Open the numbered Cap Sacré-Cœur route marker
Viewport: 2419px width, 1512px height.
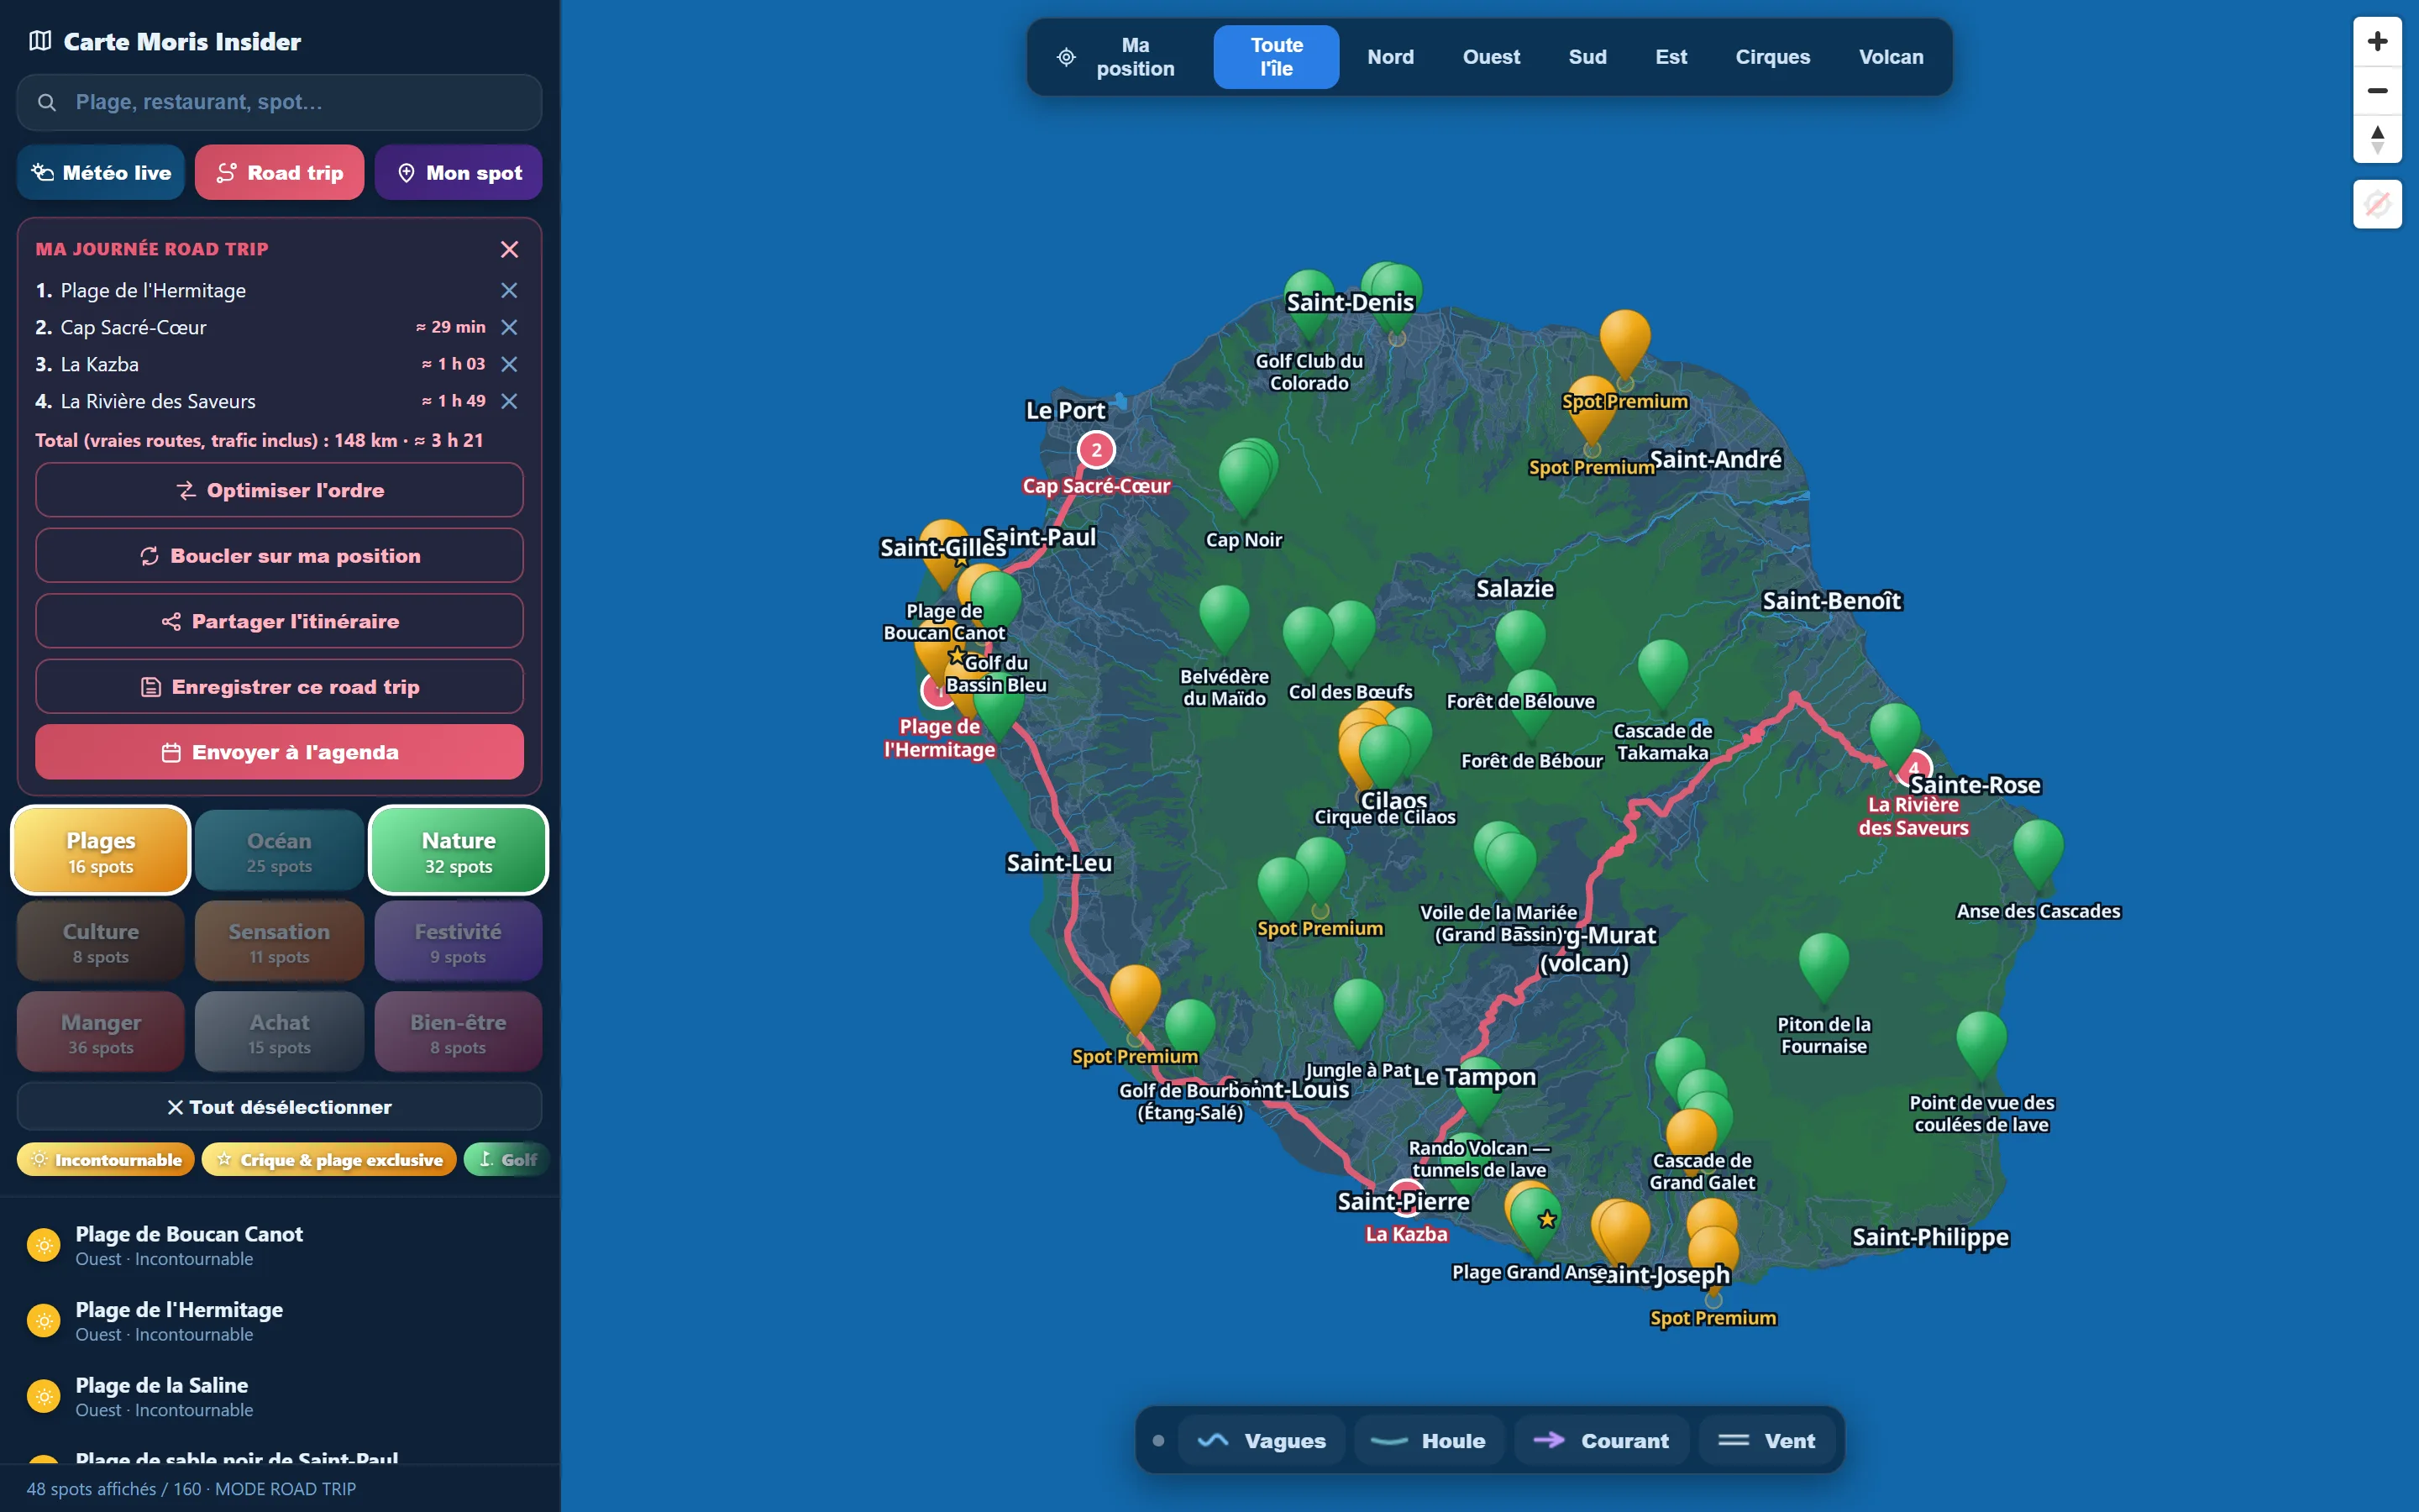click(x=1097, y=450)
